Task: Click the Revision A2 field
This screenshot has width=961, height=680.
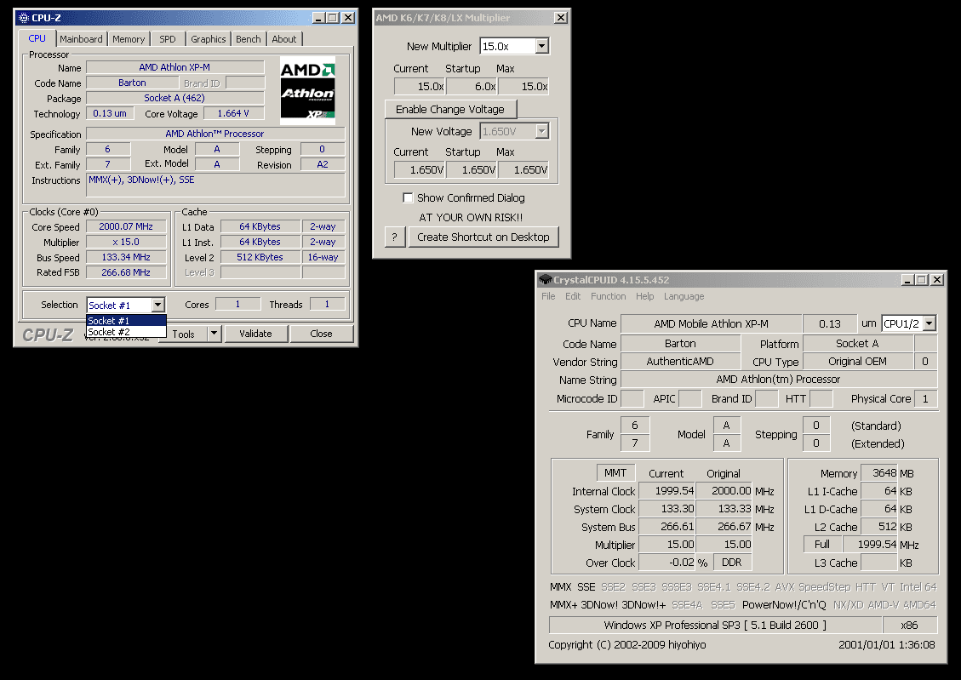Action: point(323,165)
